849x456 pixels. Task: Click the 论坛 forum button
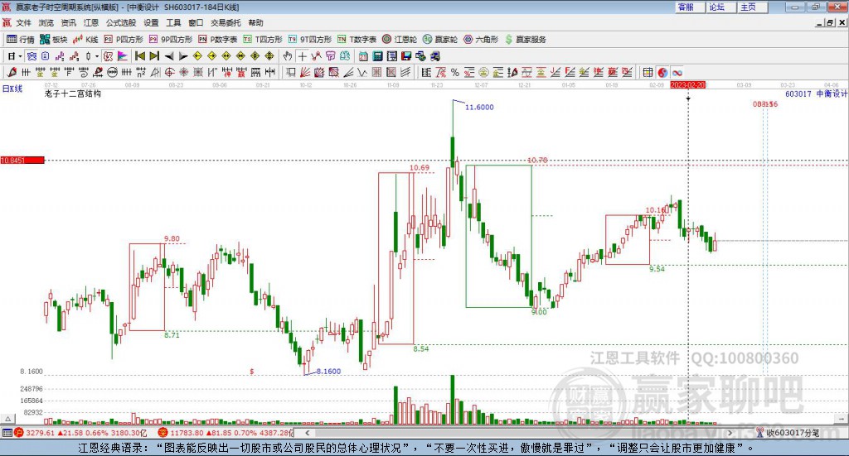(x=720, y=7)
